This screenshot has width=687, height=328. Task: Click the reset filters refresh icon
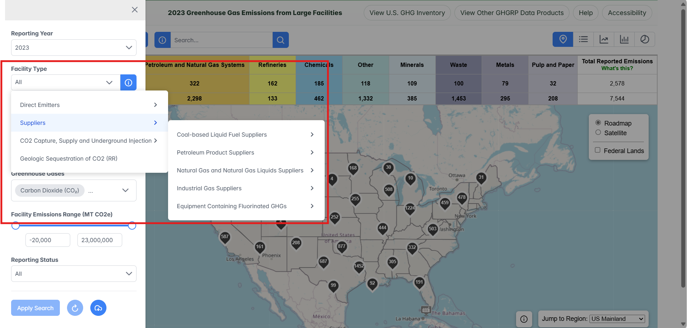pyautogui.click(x=75, y=308)
